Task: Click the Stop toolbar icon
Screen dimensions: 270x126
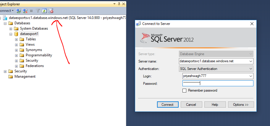Action: pyautogui.click(x=31, y=11)
